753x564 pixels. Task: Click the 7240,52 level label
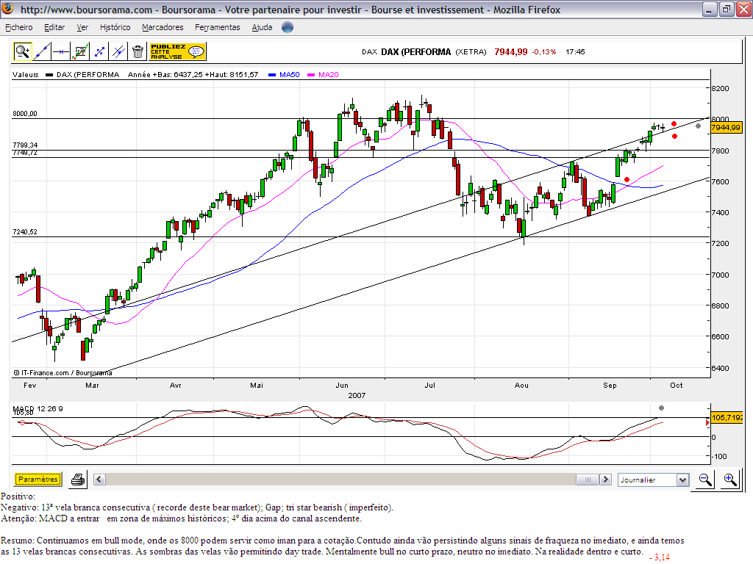(x=25, y=231)
